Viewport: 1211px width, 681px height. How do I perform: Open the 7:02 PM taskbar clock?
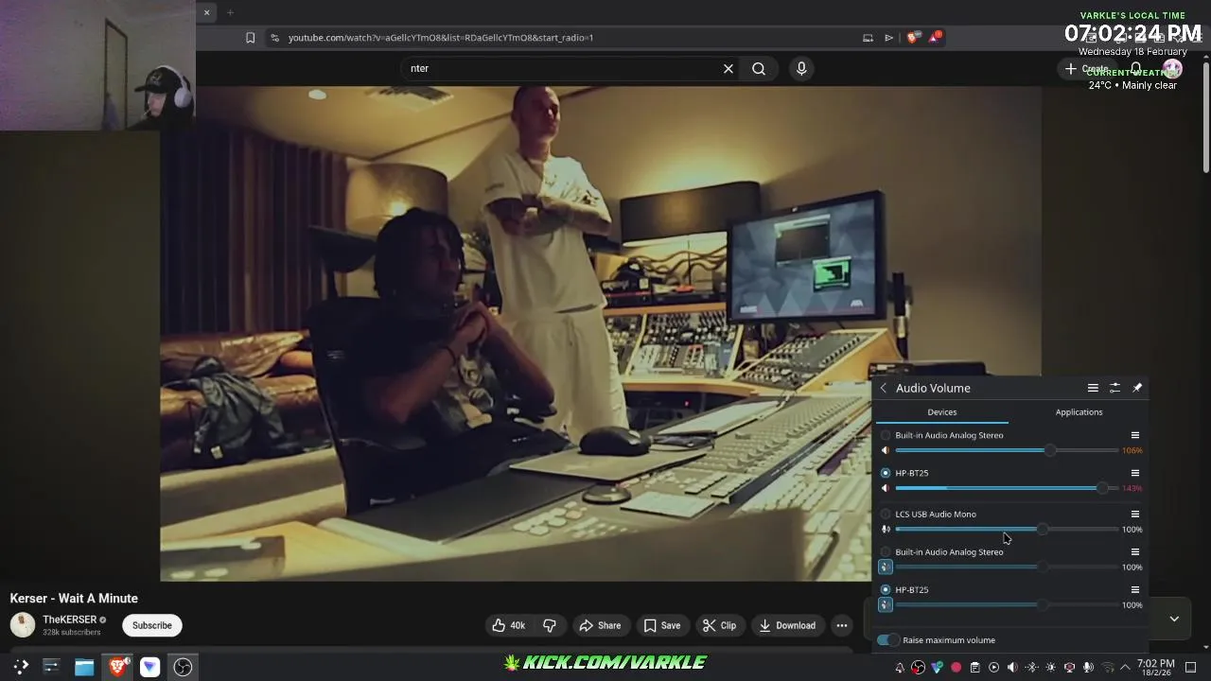tap(1156, 667)
